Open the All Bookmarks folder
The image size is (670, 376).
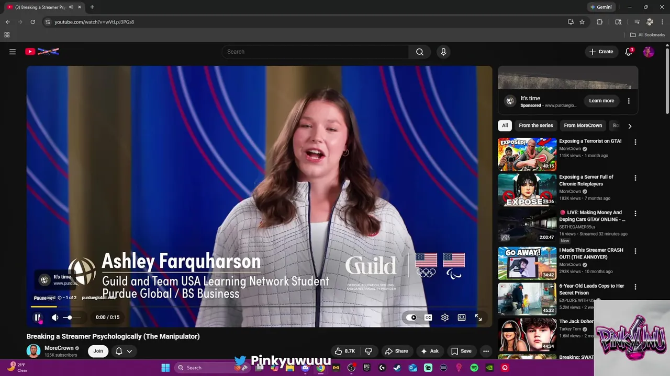coord(647,35)
